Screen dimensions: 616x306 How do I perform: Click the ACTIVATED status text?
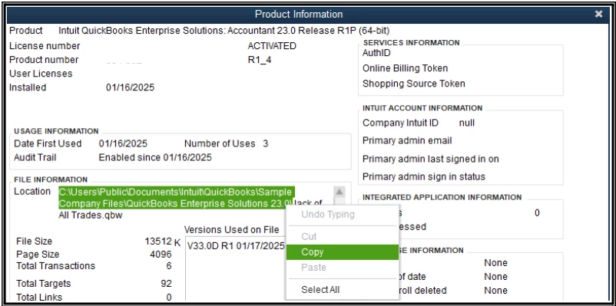(x=272, y=46)
